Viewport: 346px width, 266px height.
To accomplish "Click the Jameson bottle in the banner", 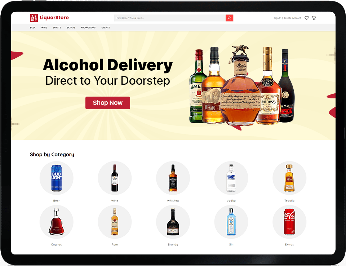I will tap(196, 88).
